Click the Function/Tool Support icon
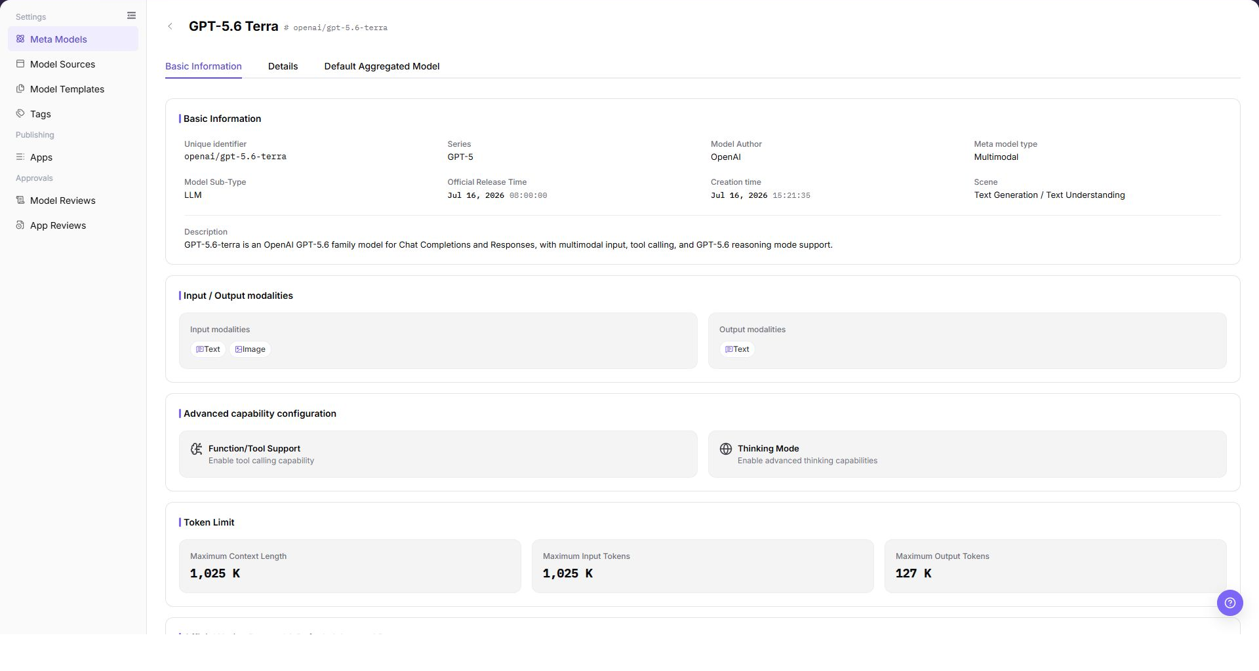The height and width of the screenshot is (671, 1259). 196,449
